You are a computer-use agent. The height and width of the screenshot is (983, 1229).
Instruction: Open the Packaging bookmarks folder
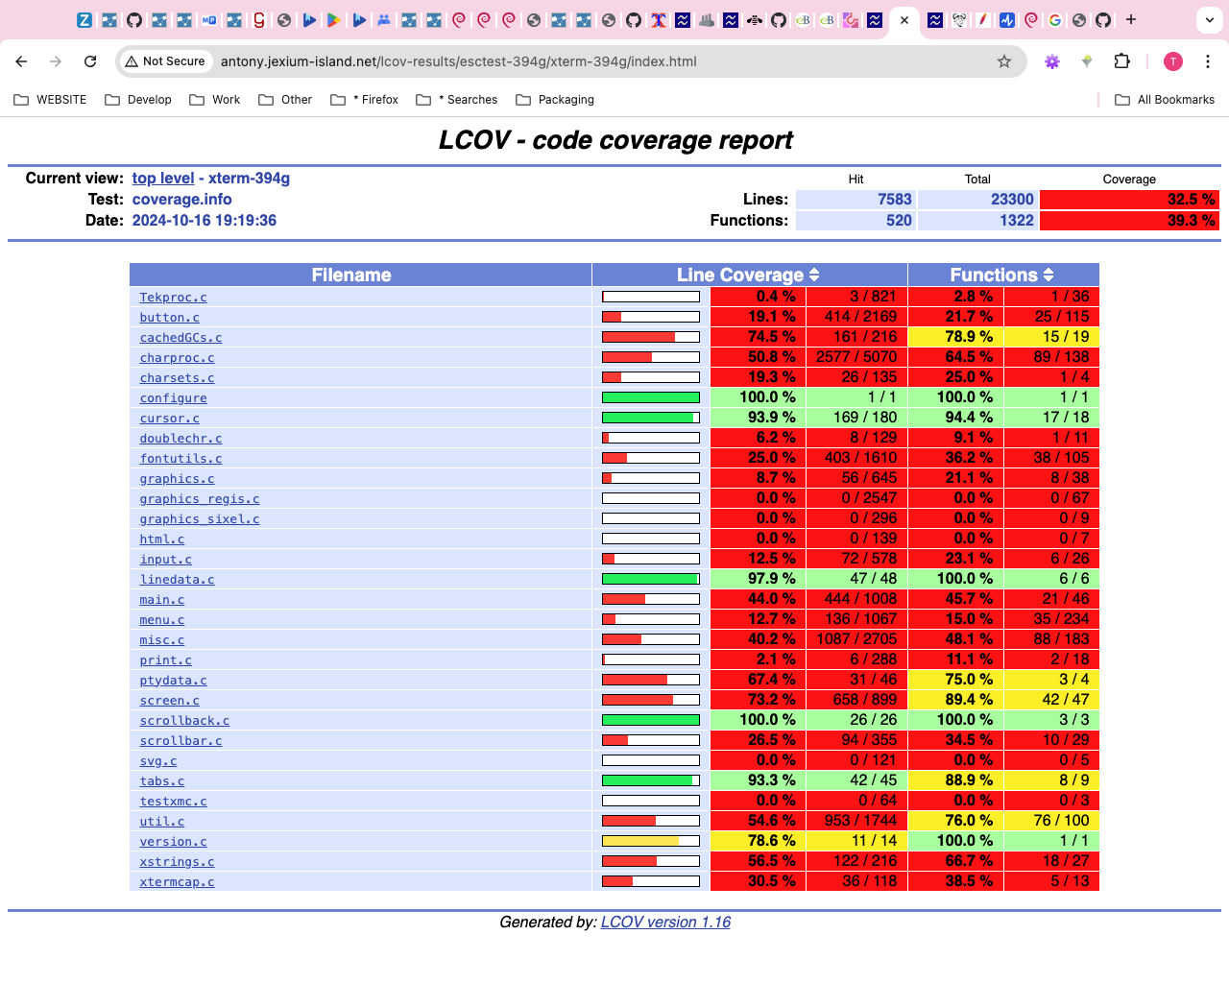pyautogui.click(x=555, y=100)
